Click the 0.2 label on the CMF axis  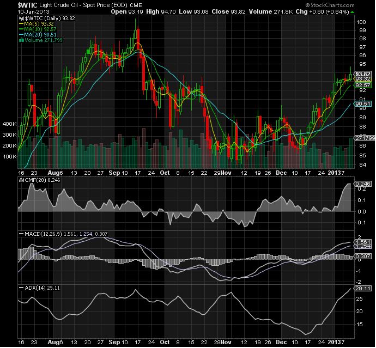362,189
